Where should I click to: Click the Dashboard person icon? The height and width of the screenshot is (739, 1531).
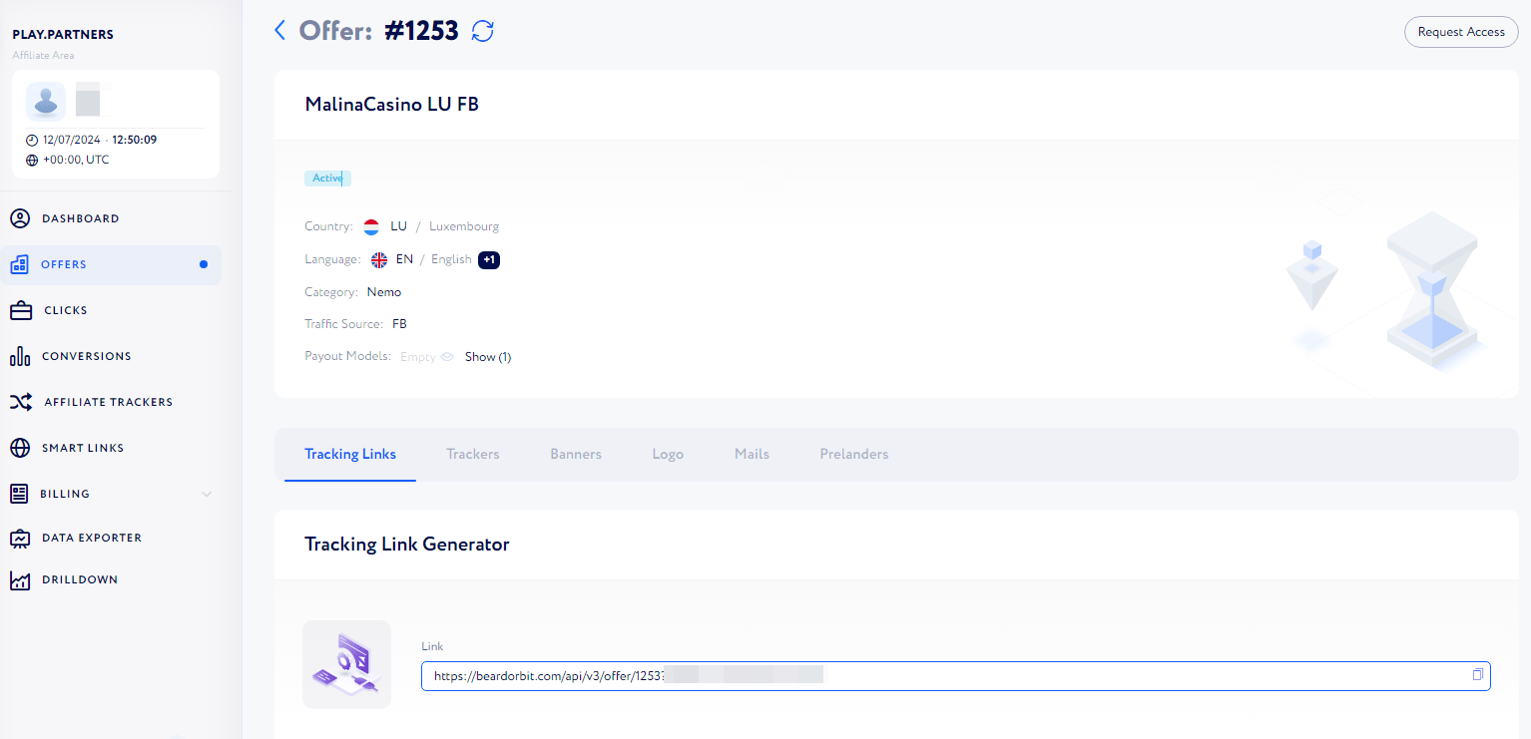(x=20, y=218)
